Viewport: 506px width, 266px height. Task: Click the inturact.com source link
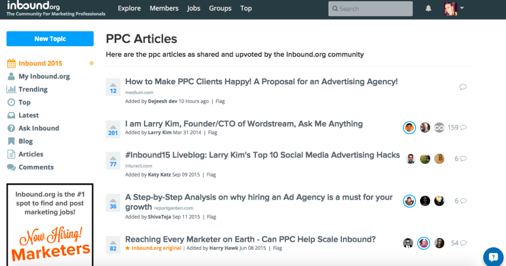pos(138,165)
